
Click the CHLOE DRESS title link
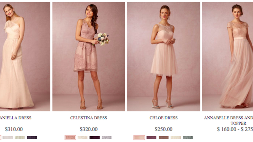(x=164, y=118)
